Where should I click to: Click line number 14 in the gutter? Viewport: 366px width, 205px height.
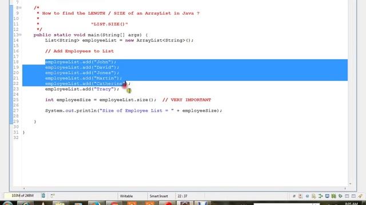point(16,40)
